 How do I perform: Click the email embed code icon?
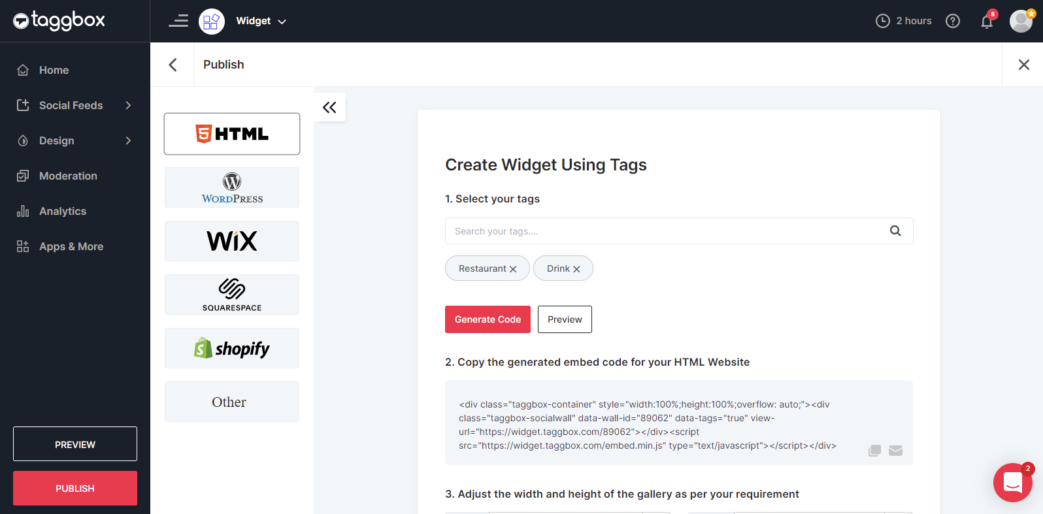point(895,451)
